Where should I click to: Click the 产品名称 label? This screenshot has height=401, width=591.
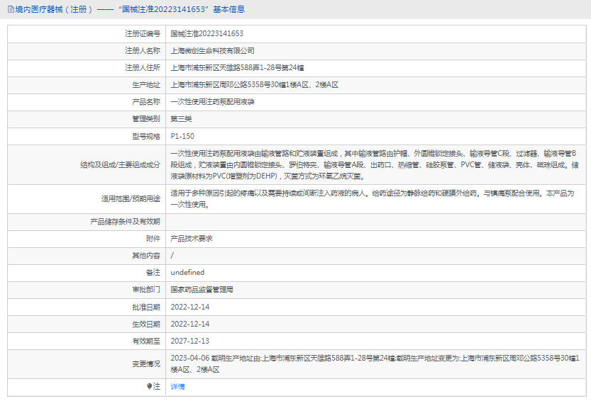[x=146, y=101]
